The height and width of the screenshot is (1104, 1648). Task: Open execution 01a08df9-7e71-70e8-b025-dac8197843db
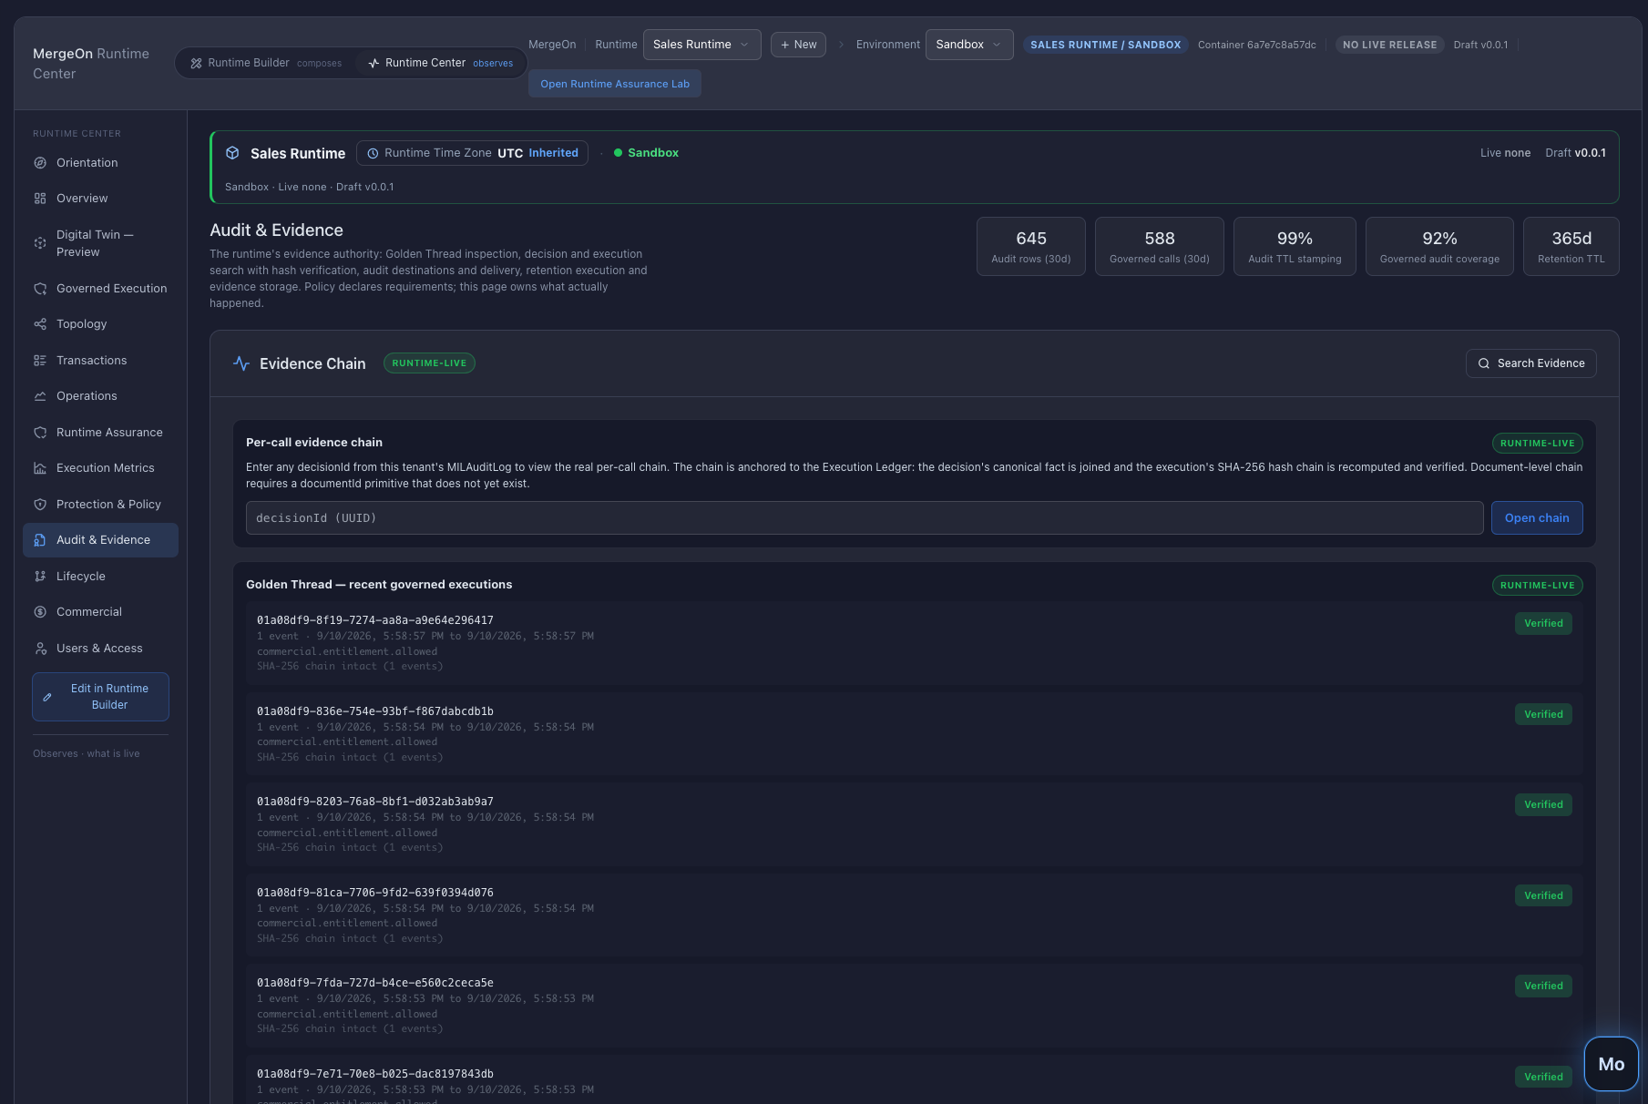pos(915,1079)
